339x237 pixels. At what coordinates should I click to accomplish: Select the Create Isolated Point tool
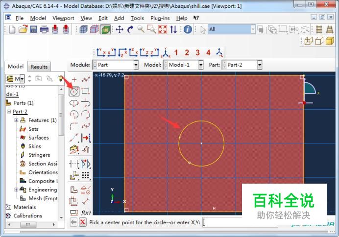74,80
